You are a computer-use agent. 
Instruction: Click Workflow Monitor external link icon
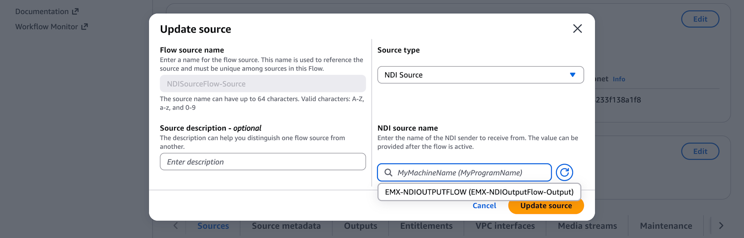click(84, 27)
